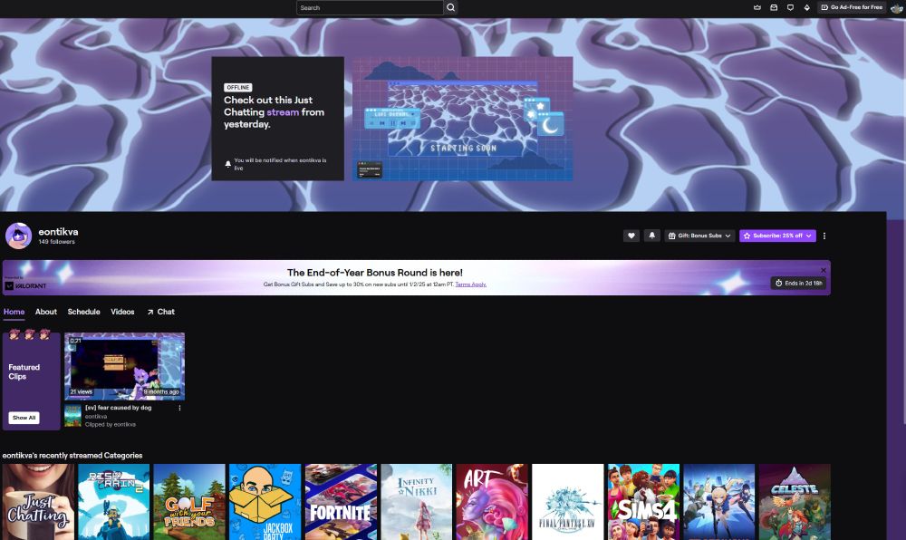The height and width of the screenshot is (540, 906).
Task: Play the 'Starting Soon' stream preview
Action: 463,119
